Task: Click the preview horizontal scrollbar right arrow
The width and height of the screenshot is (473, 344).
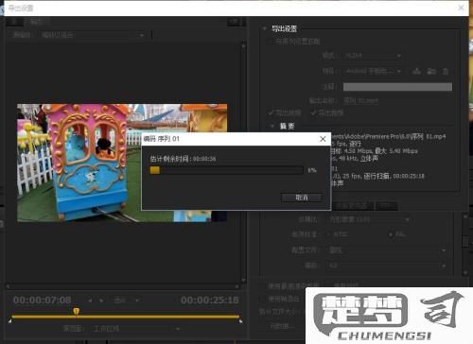Action: [x=237, y=286]
